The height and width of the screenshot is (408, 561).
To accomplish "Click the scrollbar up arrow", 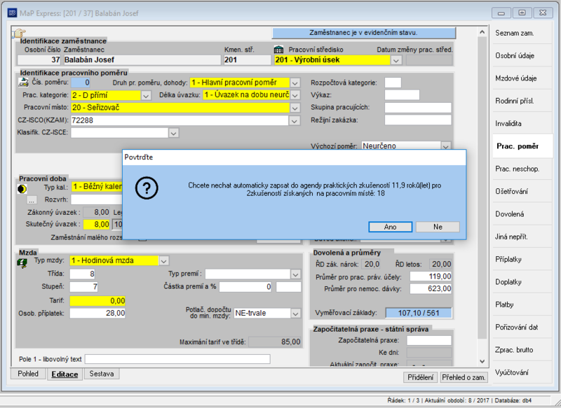I will [x=482, y=32].
